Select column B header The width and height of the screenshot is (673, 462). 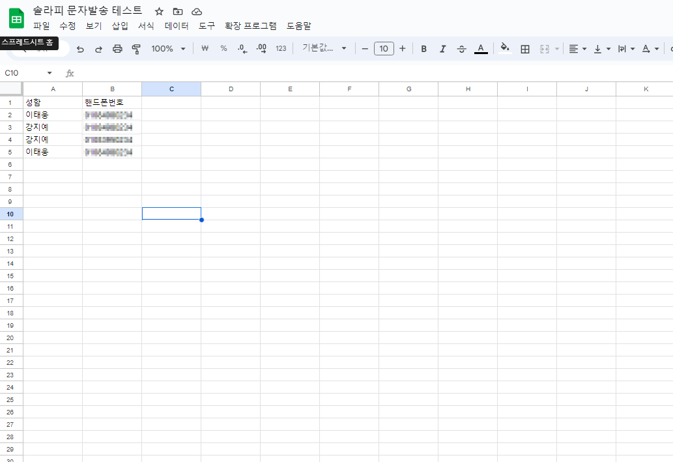112,89
